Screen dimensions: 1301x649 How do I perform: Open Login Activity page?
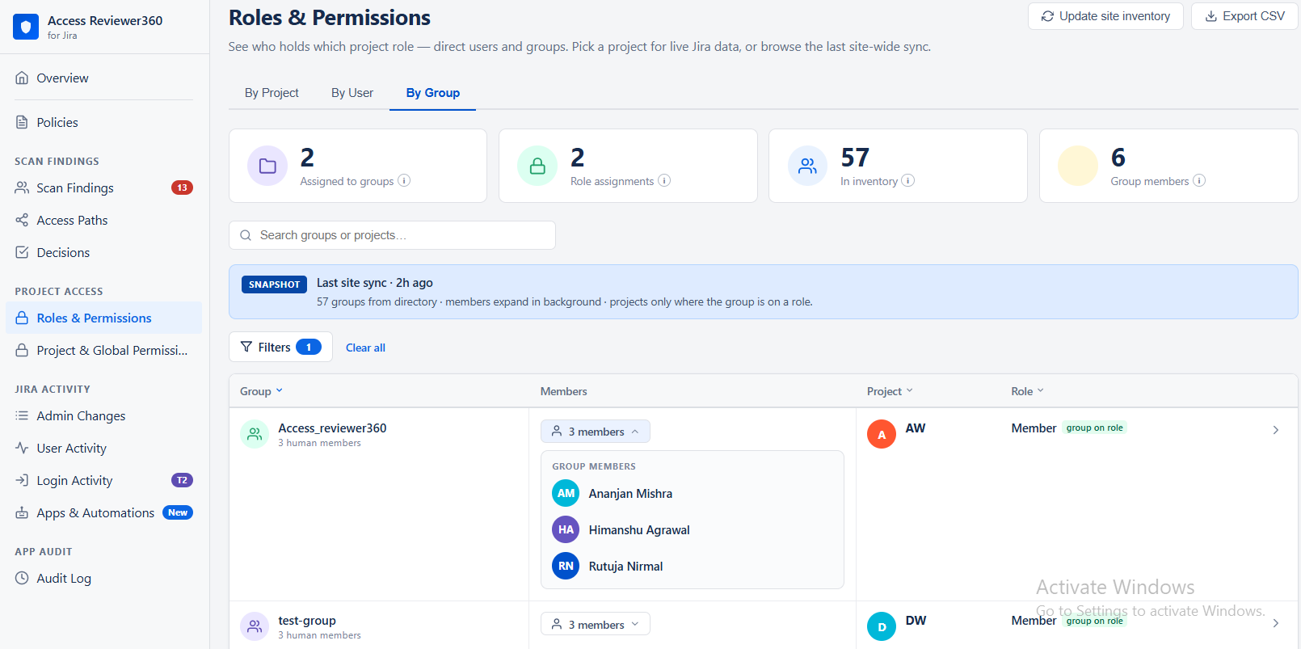point(103,481)
